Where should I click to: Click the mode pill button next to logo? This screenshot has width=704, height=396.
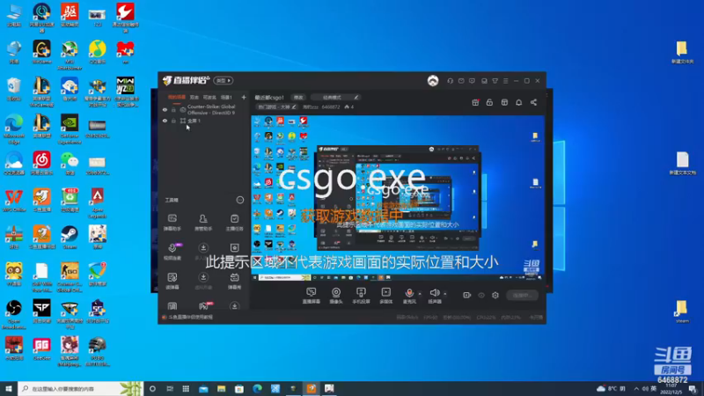coord(224,80)
